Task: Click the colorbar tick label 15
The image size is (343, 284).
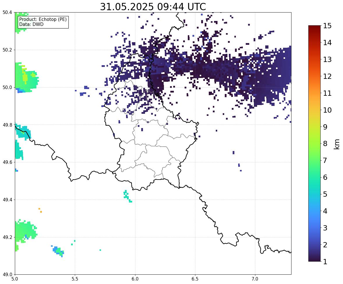Action: click(x=327, y=26)
